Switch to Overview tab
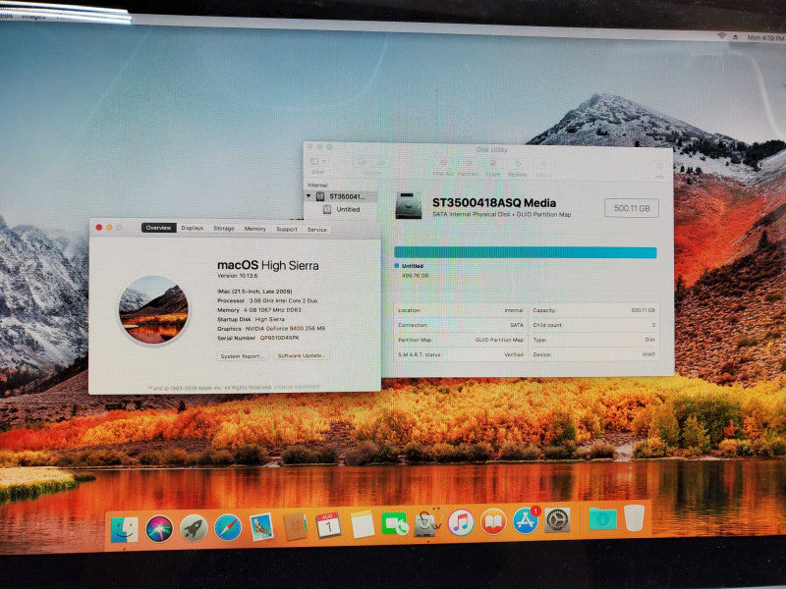This screenshot has height=589, width=786. pyautogui.click(x=159, y=228)
